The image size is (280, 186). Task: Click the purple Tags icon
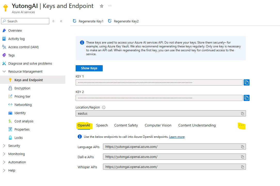4,55
